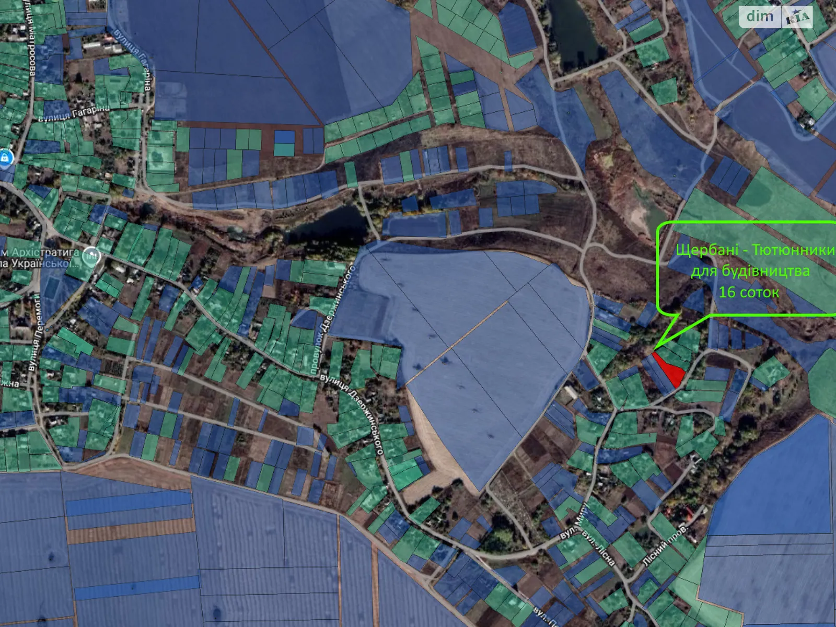Click the 'для будівництва' callout line
The height and width of the screenshot is (627, 836).
click(x=750, y=271)
